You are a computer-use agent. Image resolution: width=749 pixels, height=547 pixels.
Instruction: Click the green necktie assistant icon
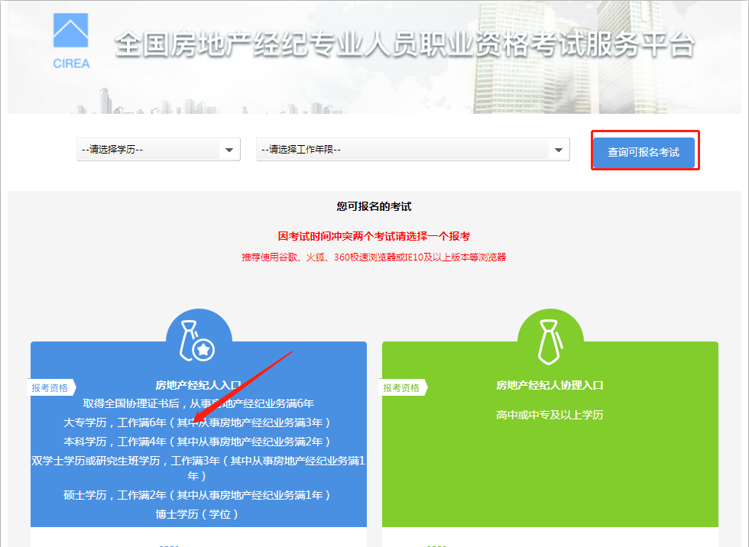click(550, 341)
